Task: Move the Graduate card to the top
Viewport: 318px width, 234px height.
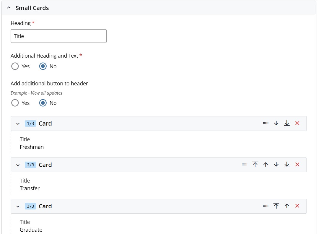Action: click(276, 206)
